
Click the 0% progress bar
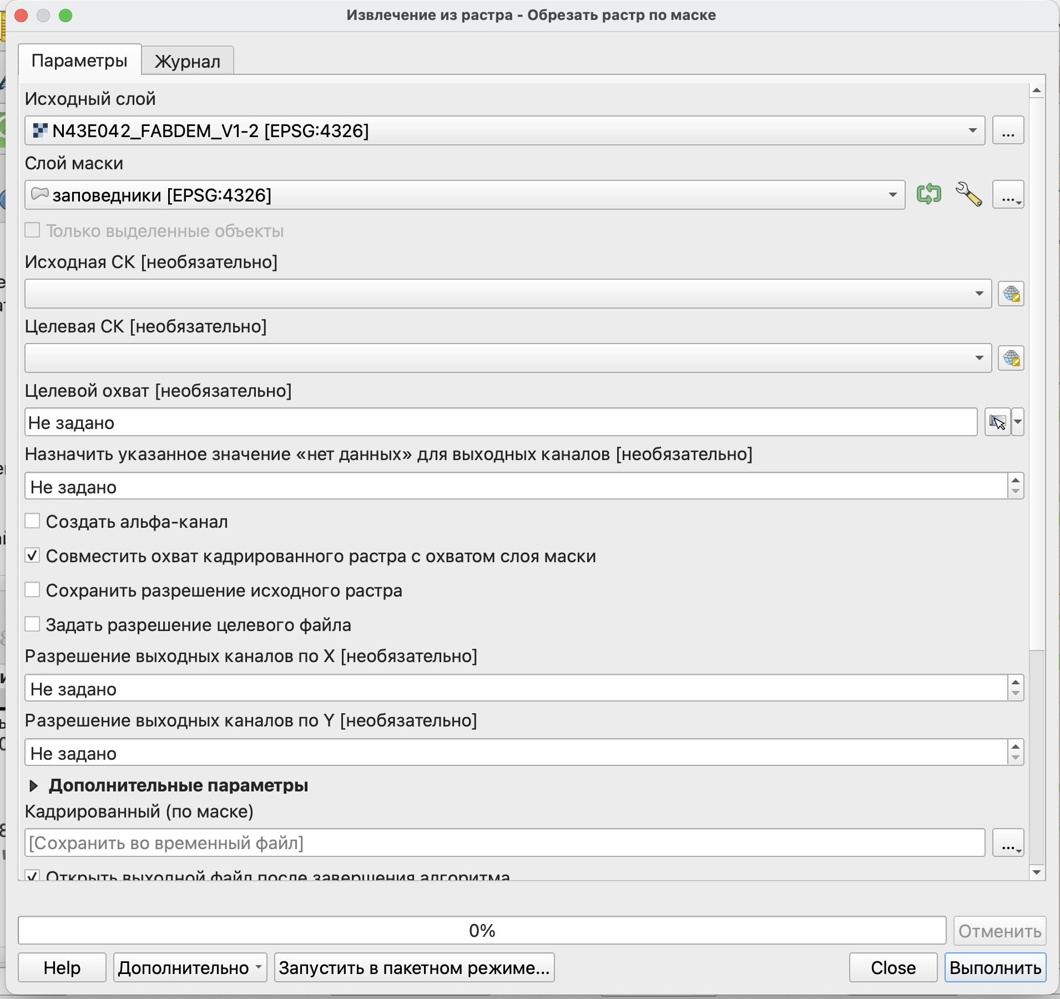(482, 930)
